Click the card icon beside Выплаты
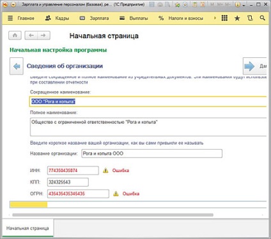 (122, 18)
